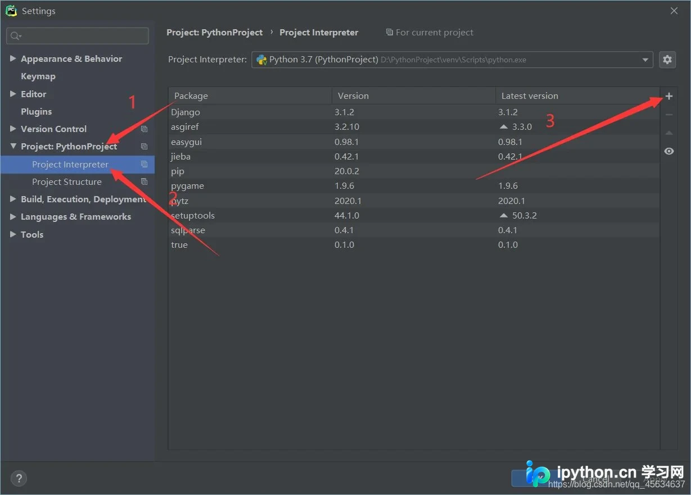Expand the Languages & Frameworks node

tap(13, 217)
